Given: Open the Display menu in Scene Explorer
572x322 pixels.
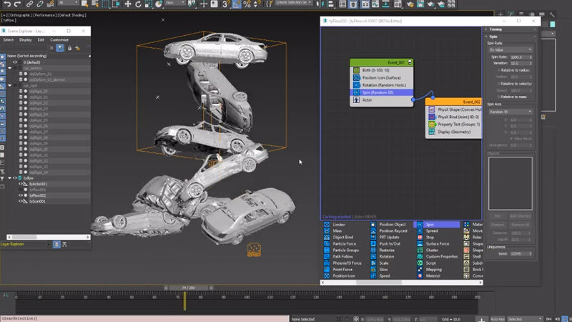Looking at the screenshot, I should coord(26,40).
